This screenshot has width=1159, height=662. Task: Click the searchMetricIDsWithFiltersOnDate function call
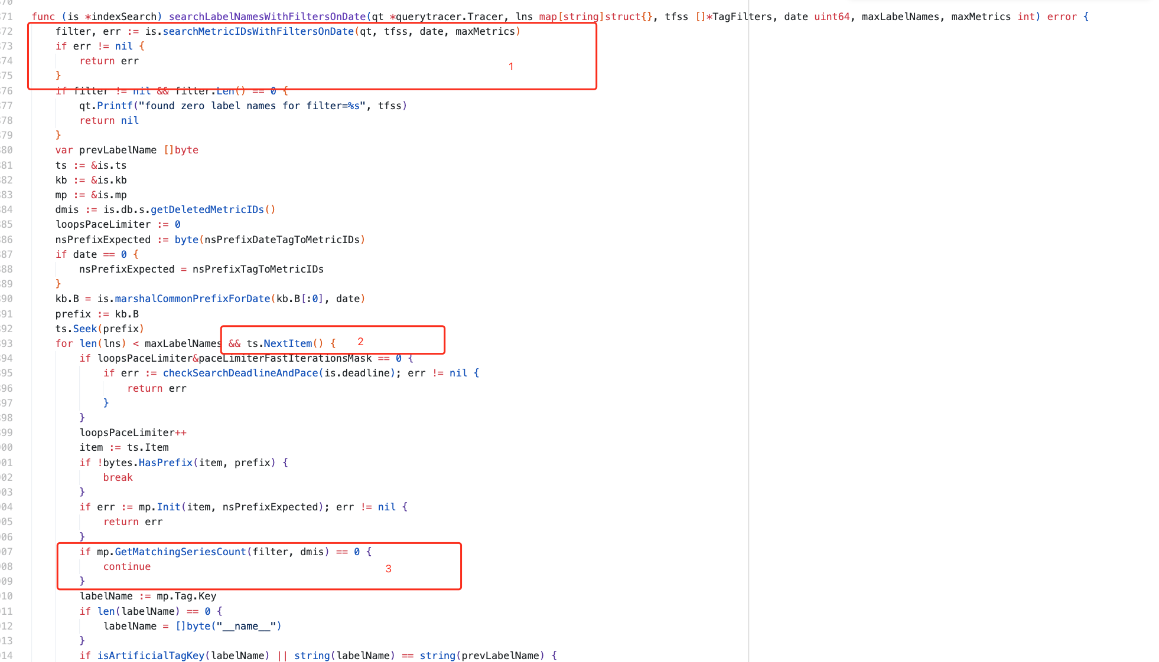click(x=258, y=31)
